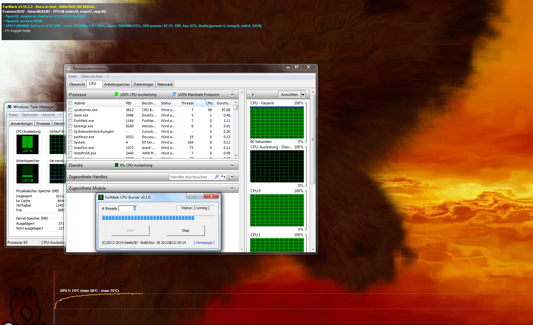
Task: Click the process list scrollbar up arrow
Action: pos(236,102)
